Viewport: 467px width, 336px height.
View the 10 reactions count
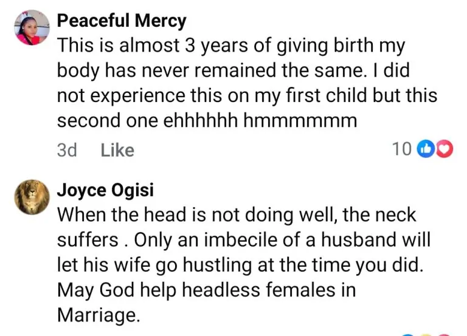401,148
